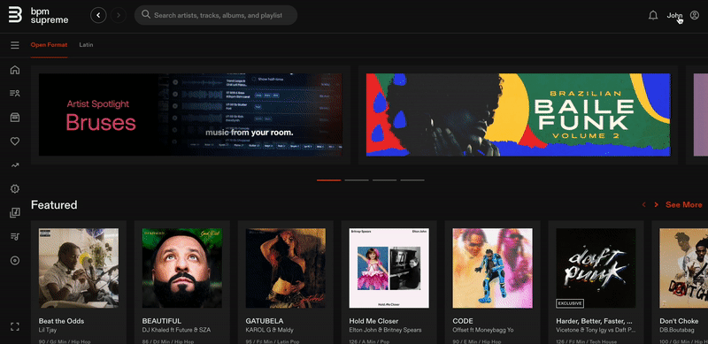Viewport: 708px width, 344px height.
Task: Click the Hold Me Closer track title
Action: (x=373, y=321)
